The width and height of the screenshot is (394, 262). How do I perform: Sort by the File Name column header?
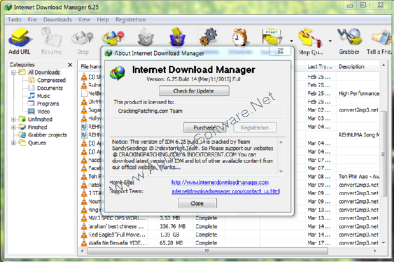click(x=91, y=67)
